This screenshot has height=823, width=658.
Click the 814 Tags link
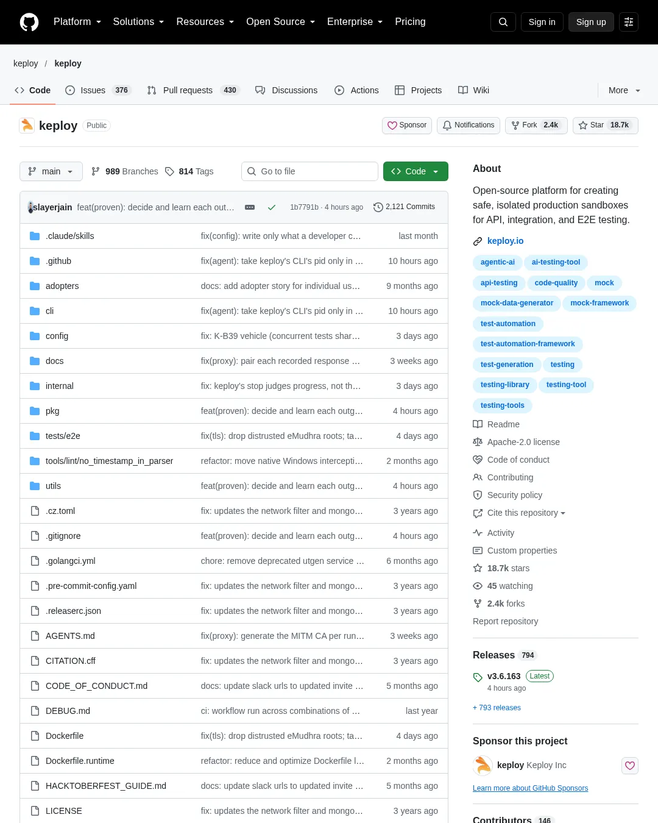tap(189, 171)
